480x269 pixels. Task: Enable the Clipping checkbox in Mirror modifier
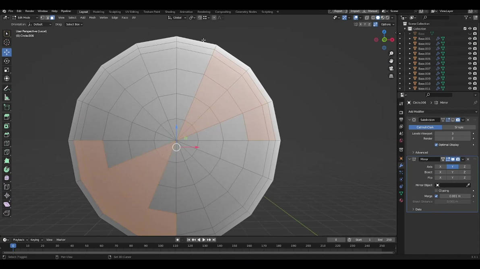tap(436, 191)
